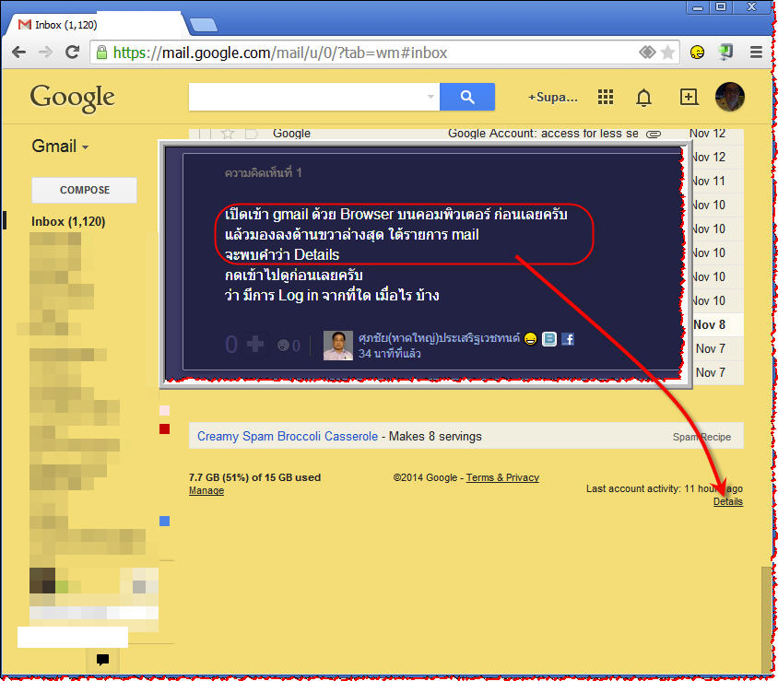Click the diamond extension icon in address bar
Screen dimensions: 778x681
pos(647,53)
